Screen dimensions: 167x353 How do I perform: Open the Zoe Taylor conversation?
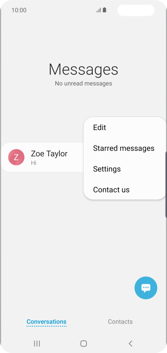click(43, 157)
